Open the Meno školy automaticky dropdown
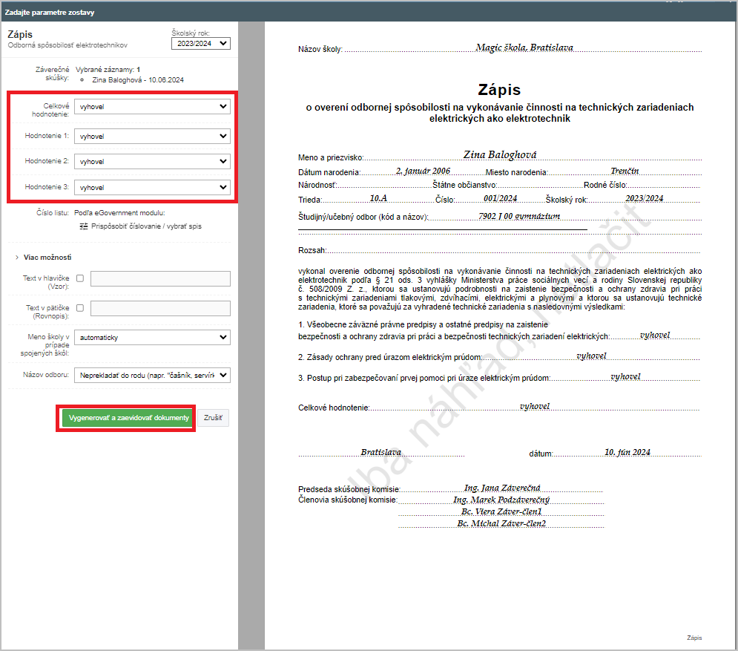738x651 pixels. [152, 337]
